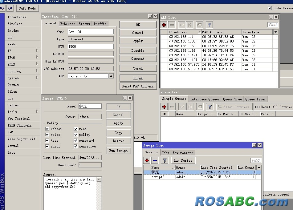The image size is (293, 210).
Task: Expand the IP submenu in sidebar
Action: [x=37, y=50]
